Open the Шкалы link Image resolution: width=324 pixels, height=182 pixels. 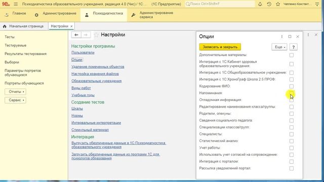tap(77, 109)
